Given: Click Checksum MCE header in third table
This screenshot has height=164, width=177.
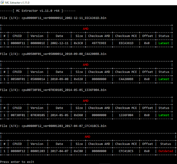Looking at the screenshot, I should coord(126,108).
